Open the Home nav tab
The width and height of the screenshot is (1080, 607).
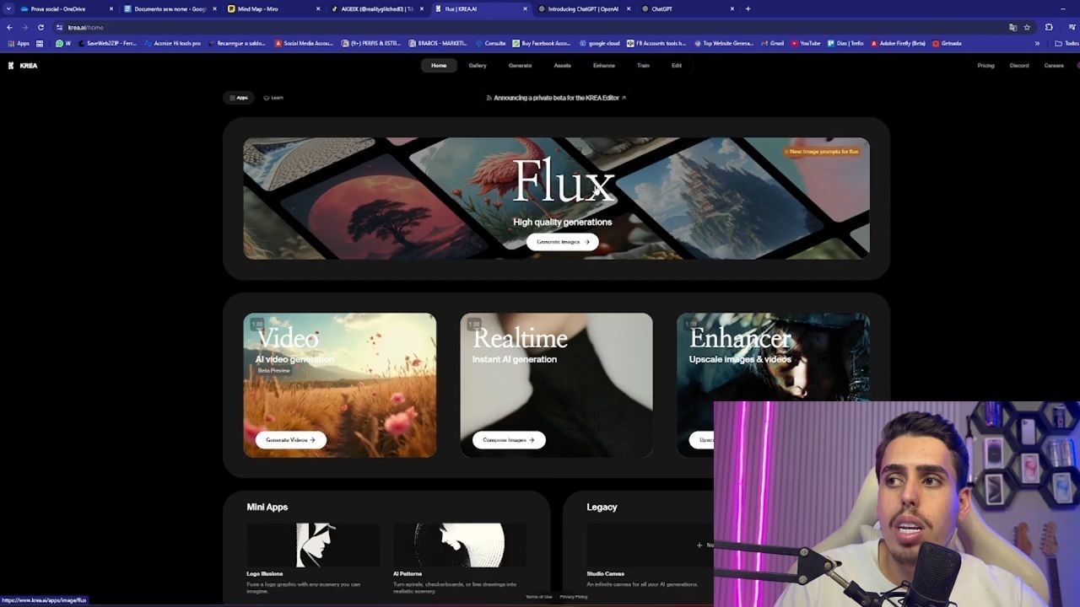[x=439, y=66]
